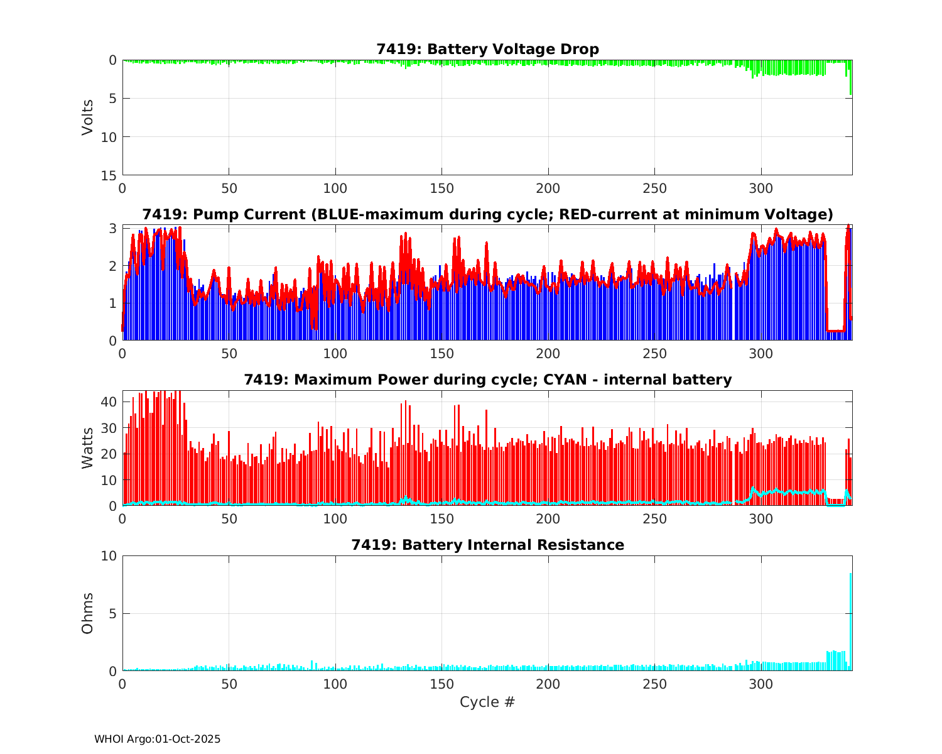Click the Cycle # x-axis label

[487, 702]
